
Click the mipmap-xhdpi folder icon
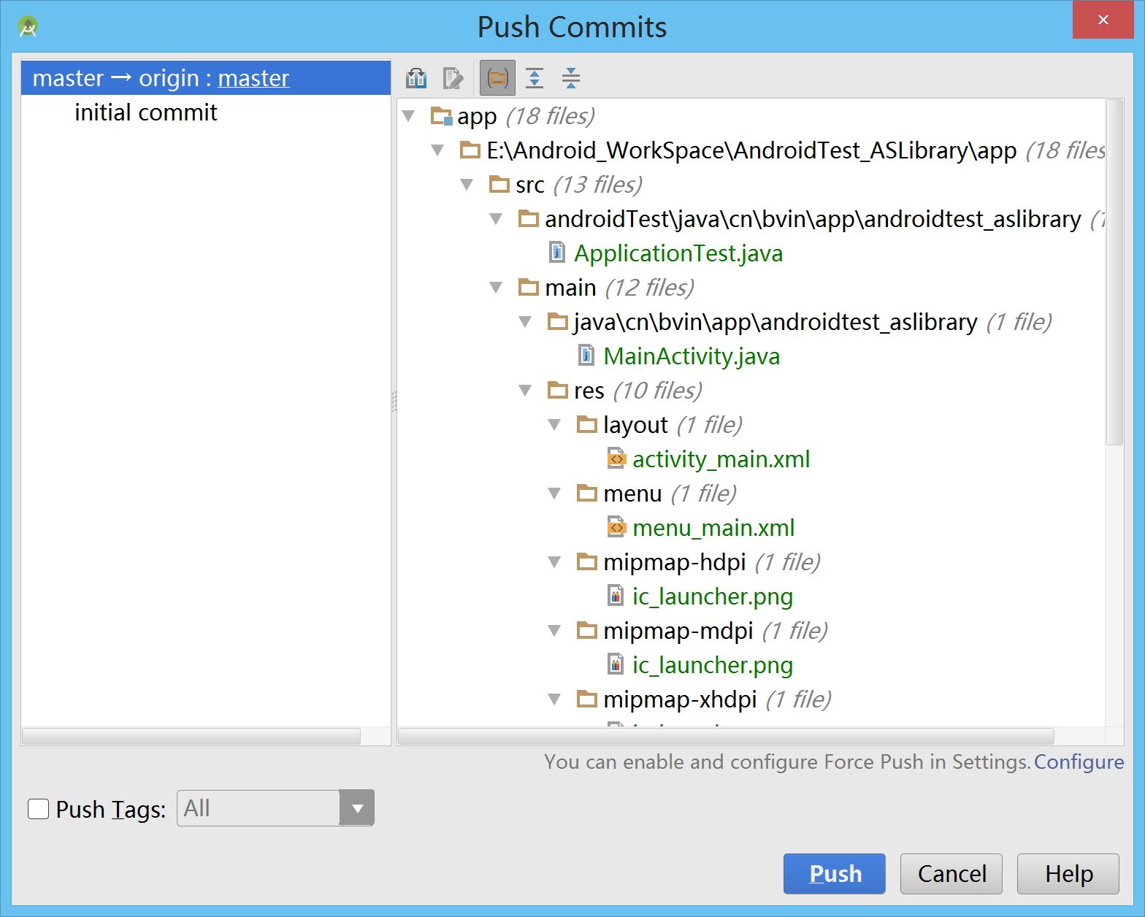tap(587, 698)
